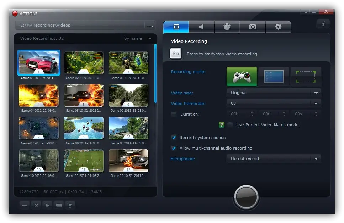Click the 'Video Recordings: 32' header text
Viewport: 344px width, 223px height.
[x=42, y=39]
